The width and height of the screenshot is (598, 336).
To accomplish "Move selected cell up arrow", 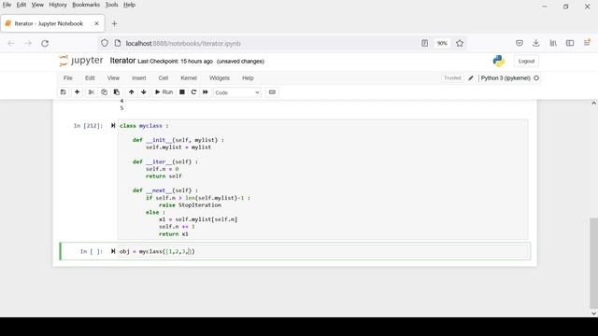I will tap(131, 92).
